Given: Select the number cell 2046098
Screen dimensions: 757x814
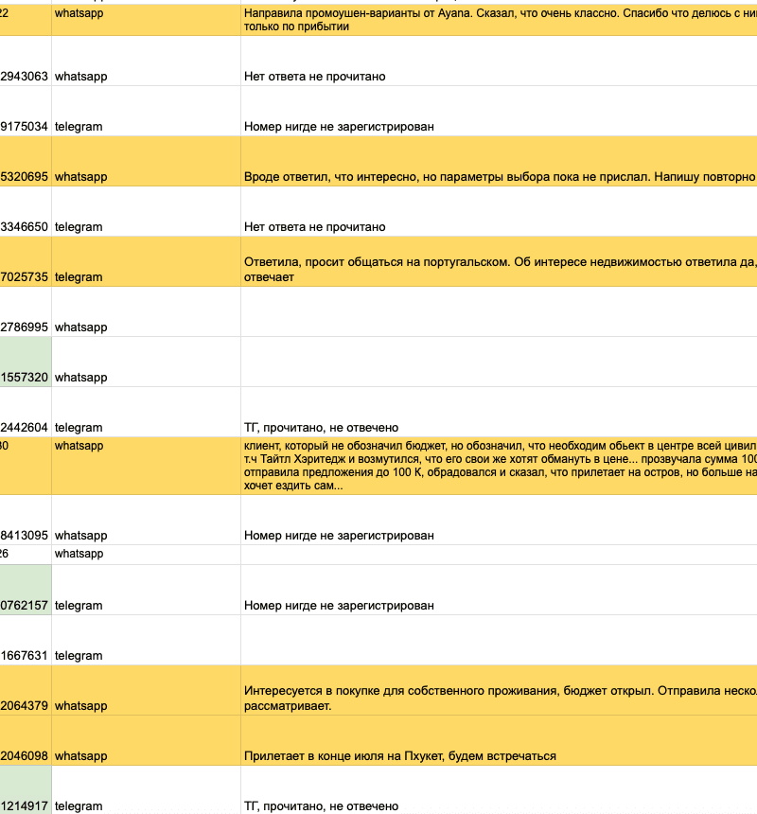Looking at the screenshot, I should (x=26, y=740).
